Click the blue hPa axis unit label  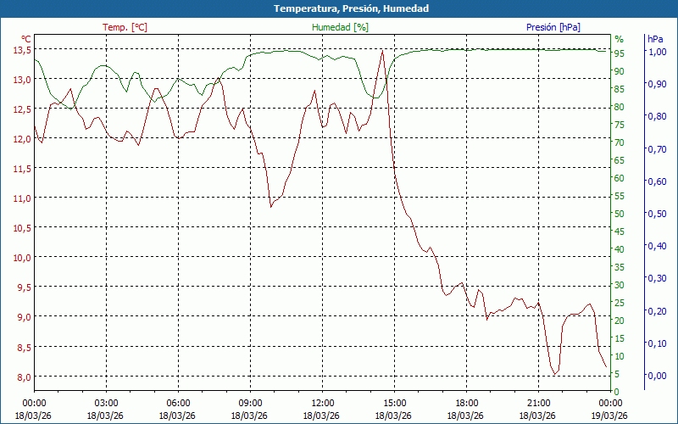pyautogui.click(x=655, y=39)
